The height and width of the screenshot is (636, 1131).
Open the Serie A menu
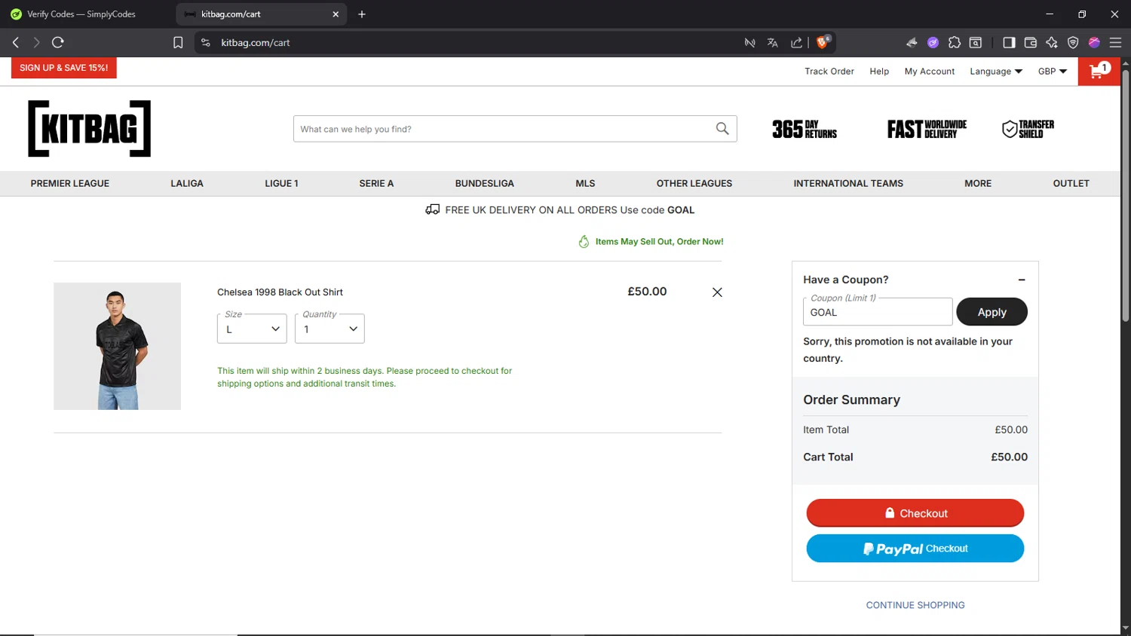pos(376,183)
